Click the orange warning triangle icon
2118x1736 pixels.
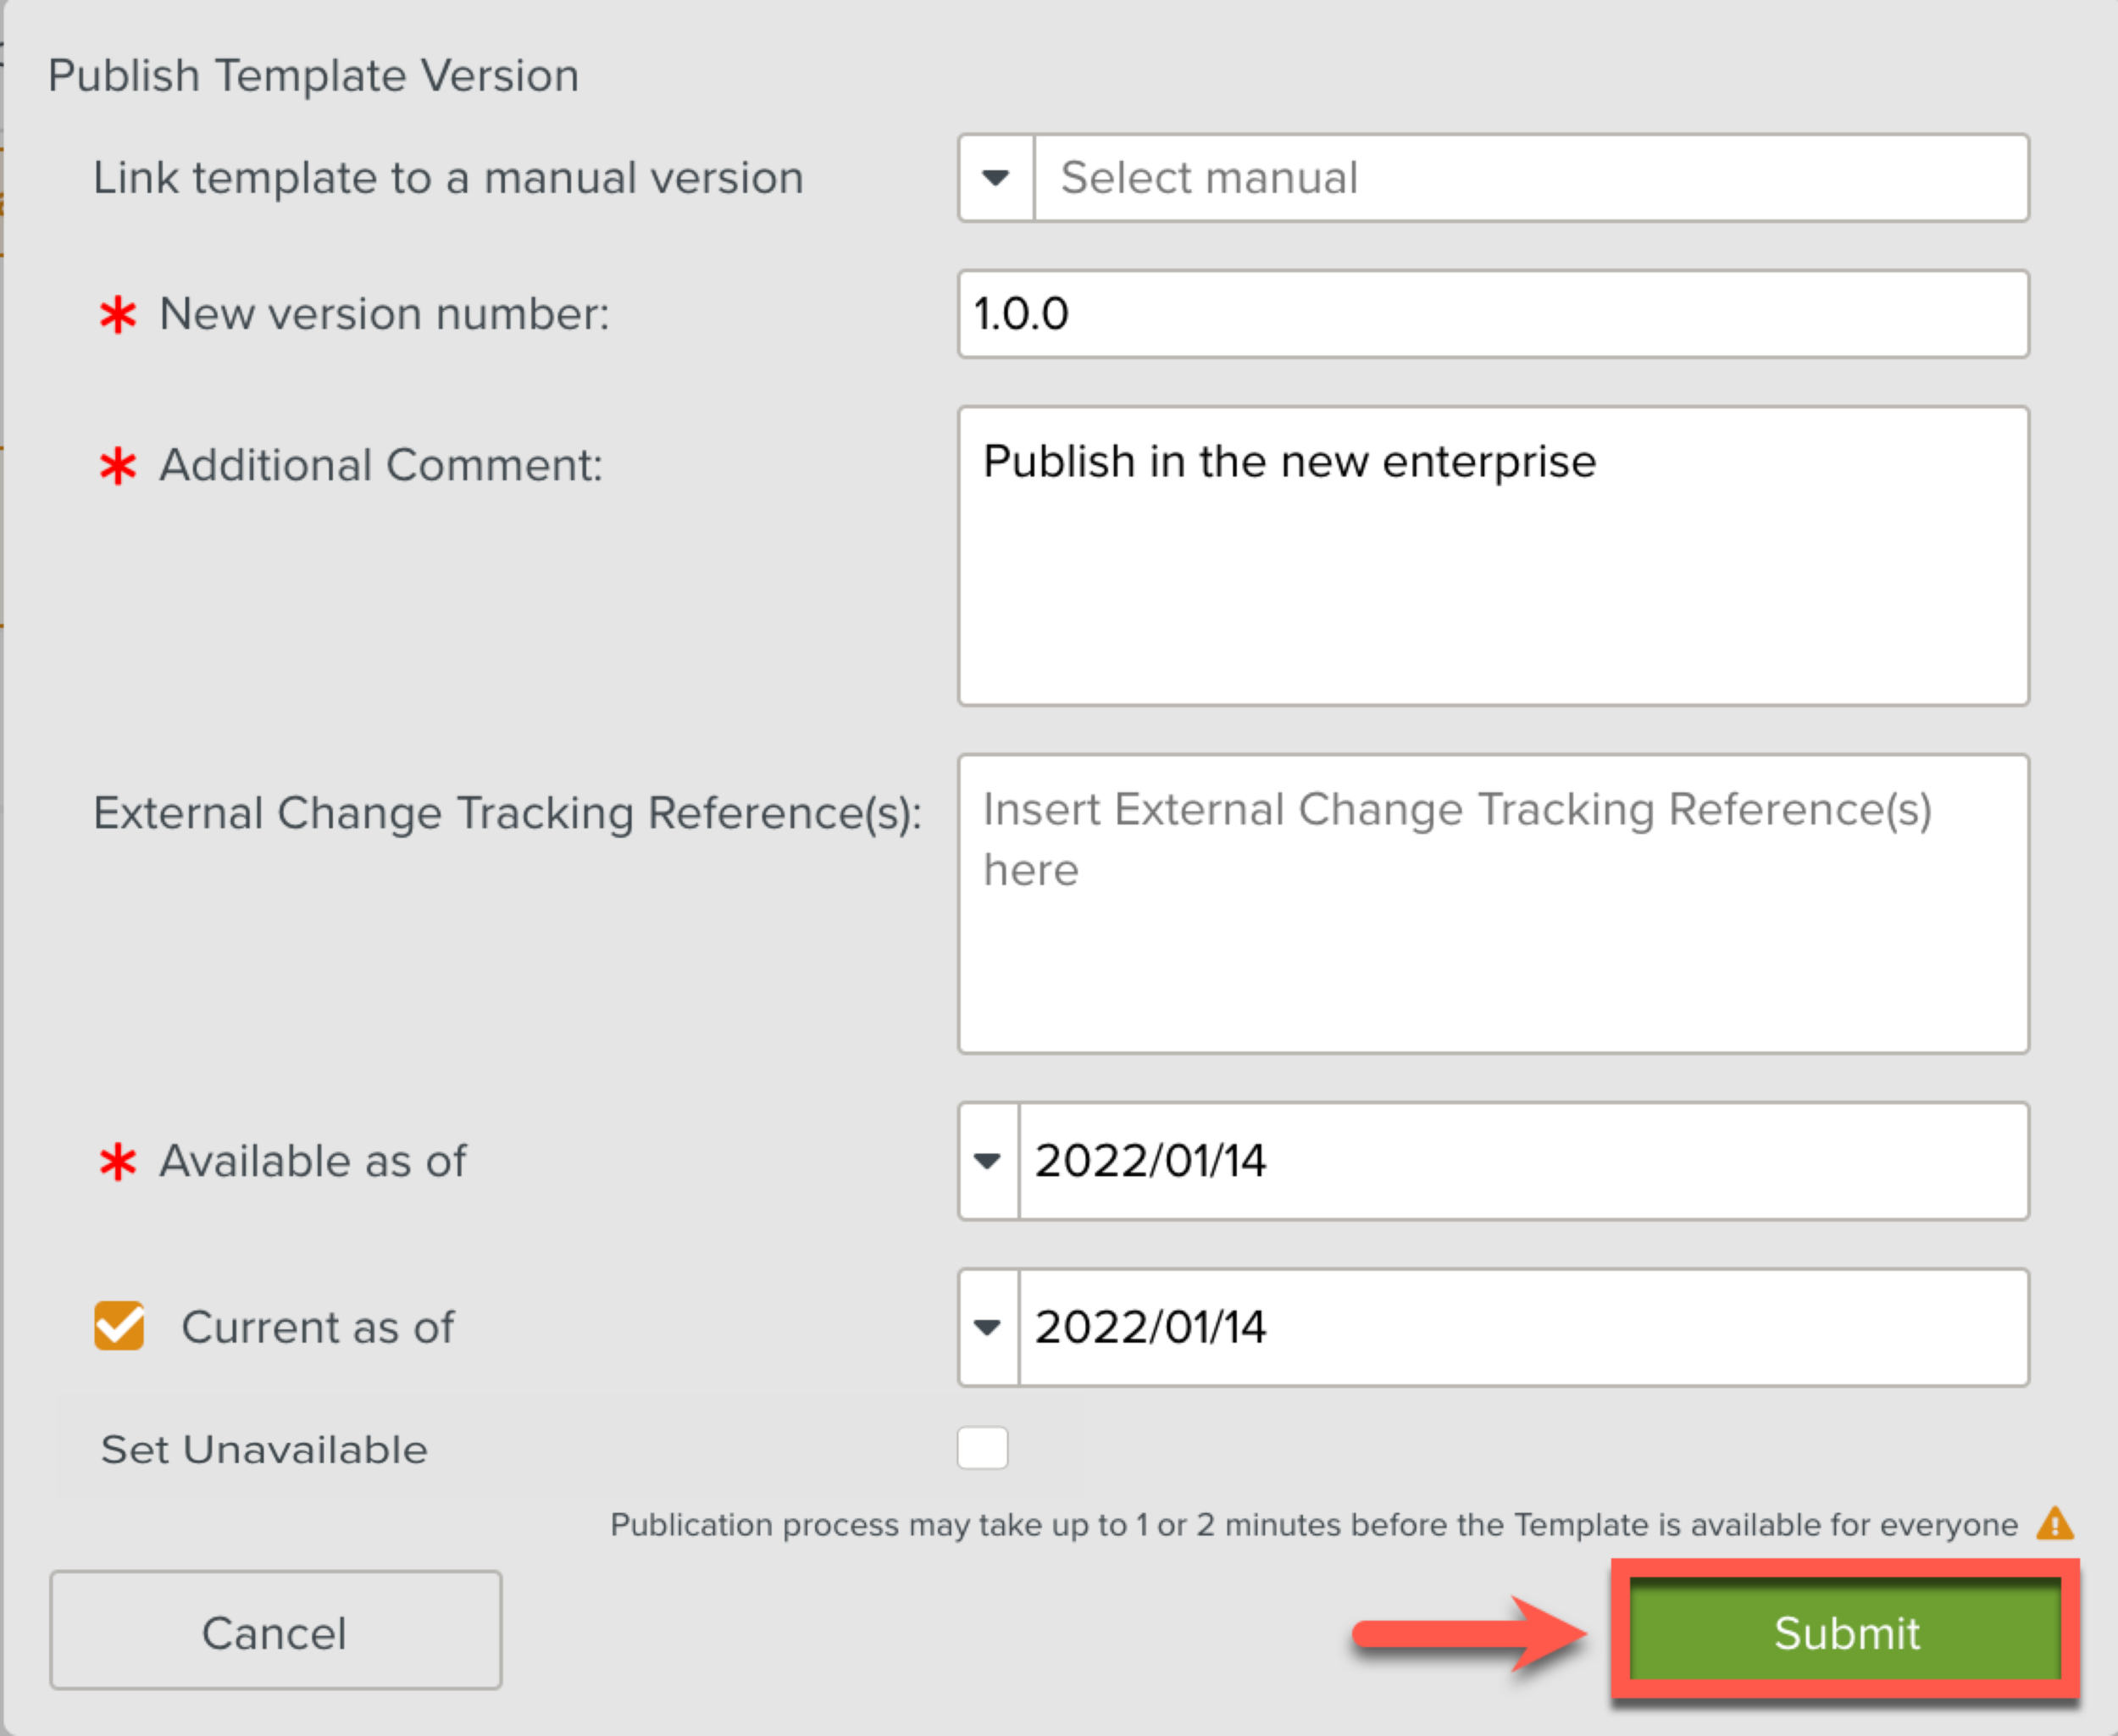click(x=2054, y=1524)
